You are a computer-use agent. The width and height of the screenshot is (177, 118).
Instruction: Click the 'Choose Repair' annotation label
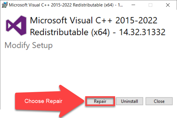point(43,101)
